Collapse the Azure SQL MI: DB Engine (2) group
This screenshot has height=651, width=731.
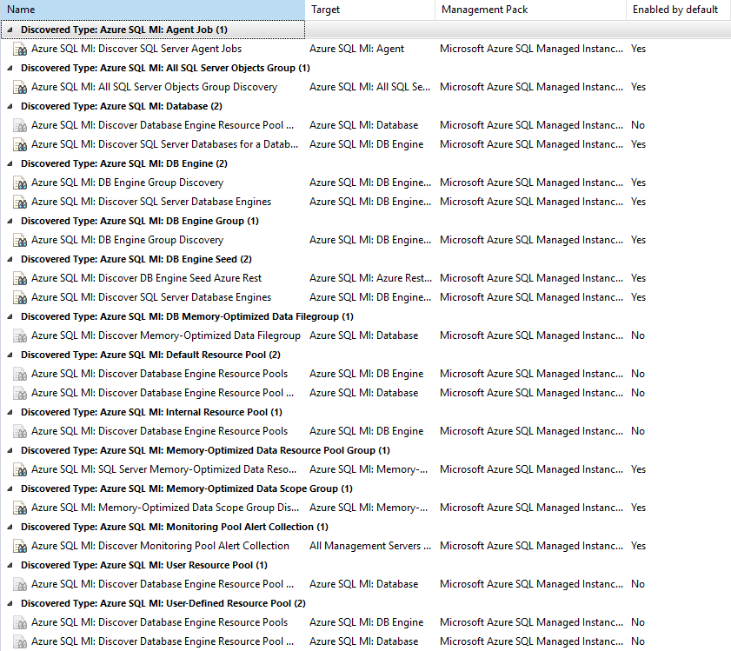point(10,163)
